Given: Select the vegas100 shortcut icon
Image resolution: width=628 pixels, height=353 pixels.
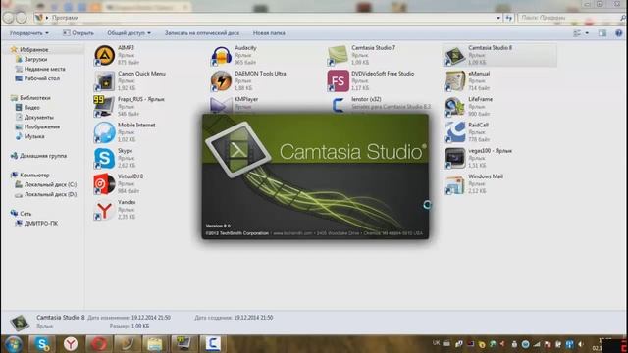Looking at the screenshot, I should [x=454, y=158].
